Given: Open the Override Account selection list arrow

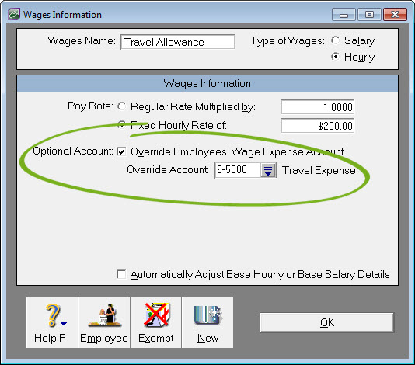Looking at the screenshot, I should (x=268, y=170).
